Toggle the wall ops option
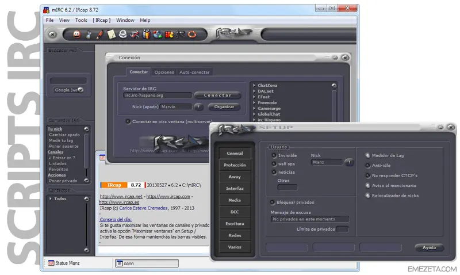The height and width of the screenshot is (275, 460). (x=274, y=164)
